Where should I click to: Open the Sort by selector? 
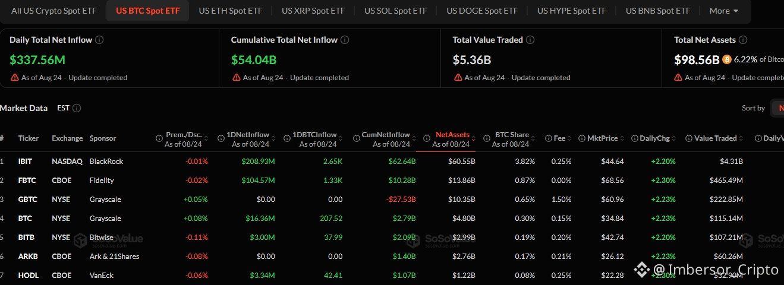coord(777,108)
